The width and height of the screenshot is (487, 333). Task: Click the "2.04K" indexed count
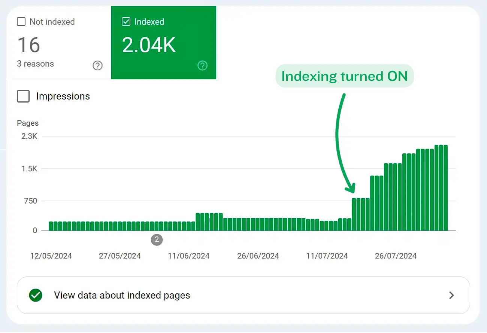pos(149,44)
